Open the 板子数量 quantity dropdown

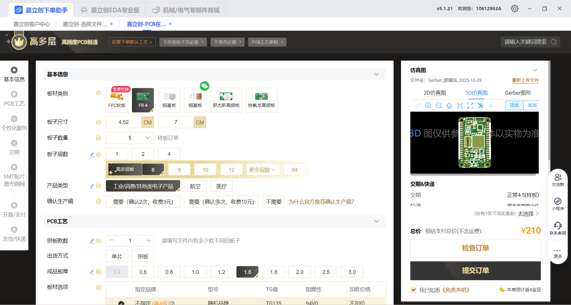tap(130, 138)
